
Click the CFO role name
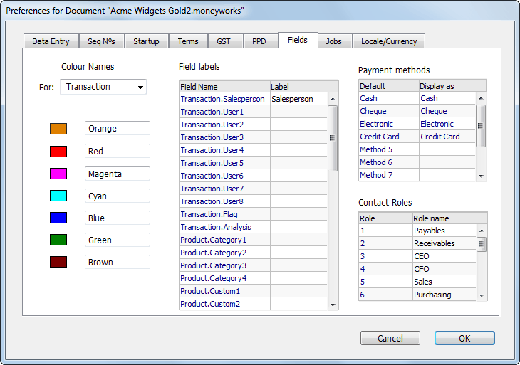pos(444,269)
